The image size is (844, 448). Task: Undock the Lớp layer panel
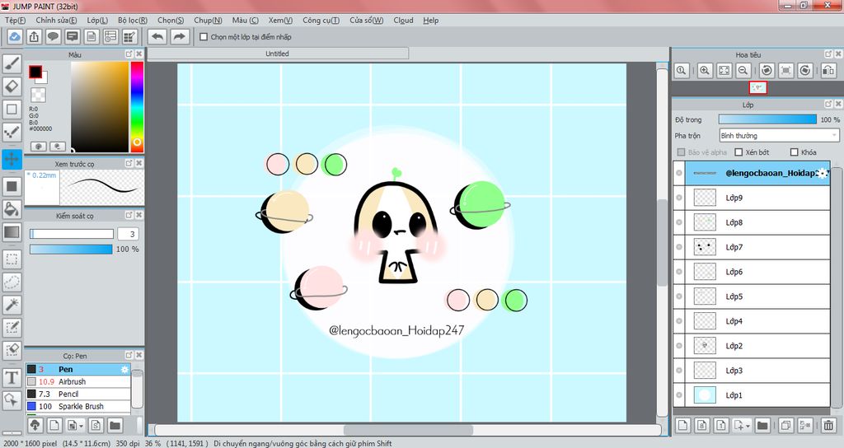(x=828, y=105)
